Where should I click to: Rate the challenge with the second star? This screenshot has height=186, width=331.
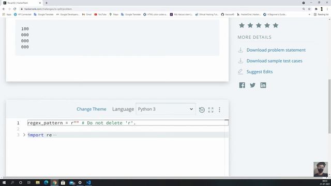(x=250, y=25)
